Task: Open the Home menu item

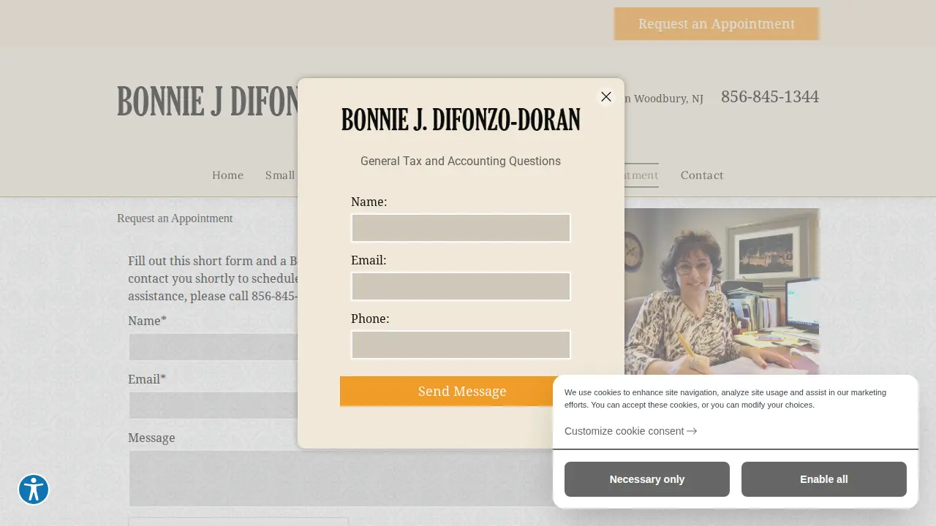Action: (x=227, y=175)
